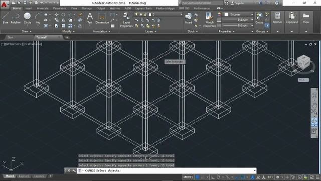Click the Move tool in Modify panel
Viewport: 321px width, 181px height.
(x=56, y=15)
